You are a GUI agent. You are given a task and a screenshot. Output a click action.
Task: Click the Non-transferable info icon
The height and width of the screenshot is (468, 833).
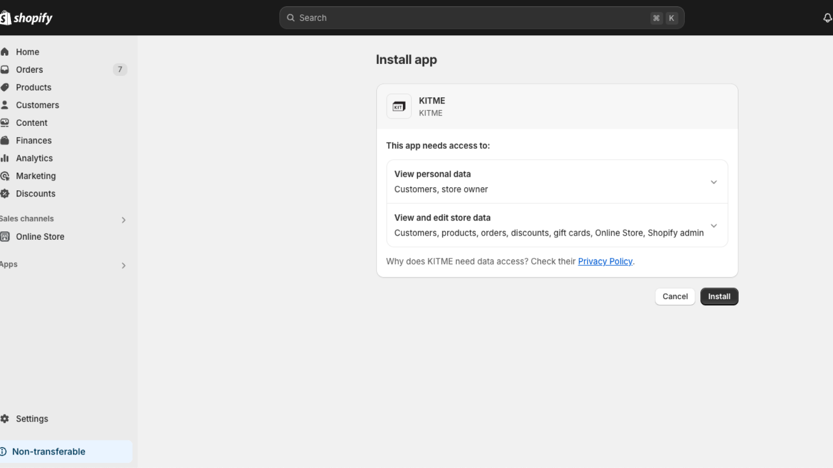point(3,451)
